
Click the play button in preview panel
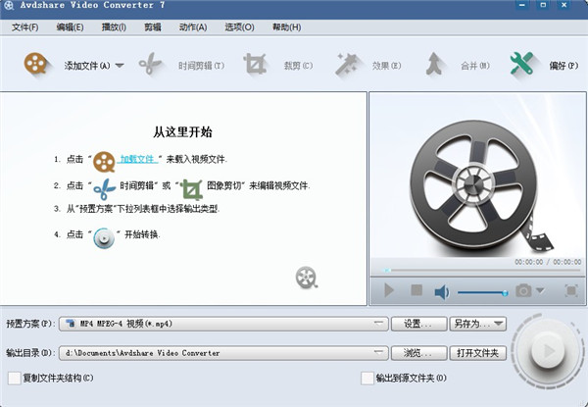point(389,290)
